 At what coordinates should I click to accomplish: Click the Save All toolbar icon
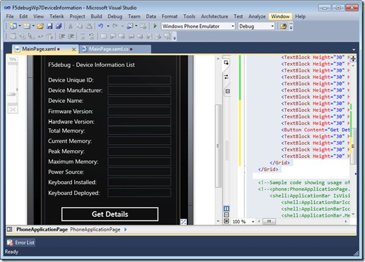(59, 27)
